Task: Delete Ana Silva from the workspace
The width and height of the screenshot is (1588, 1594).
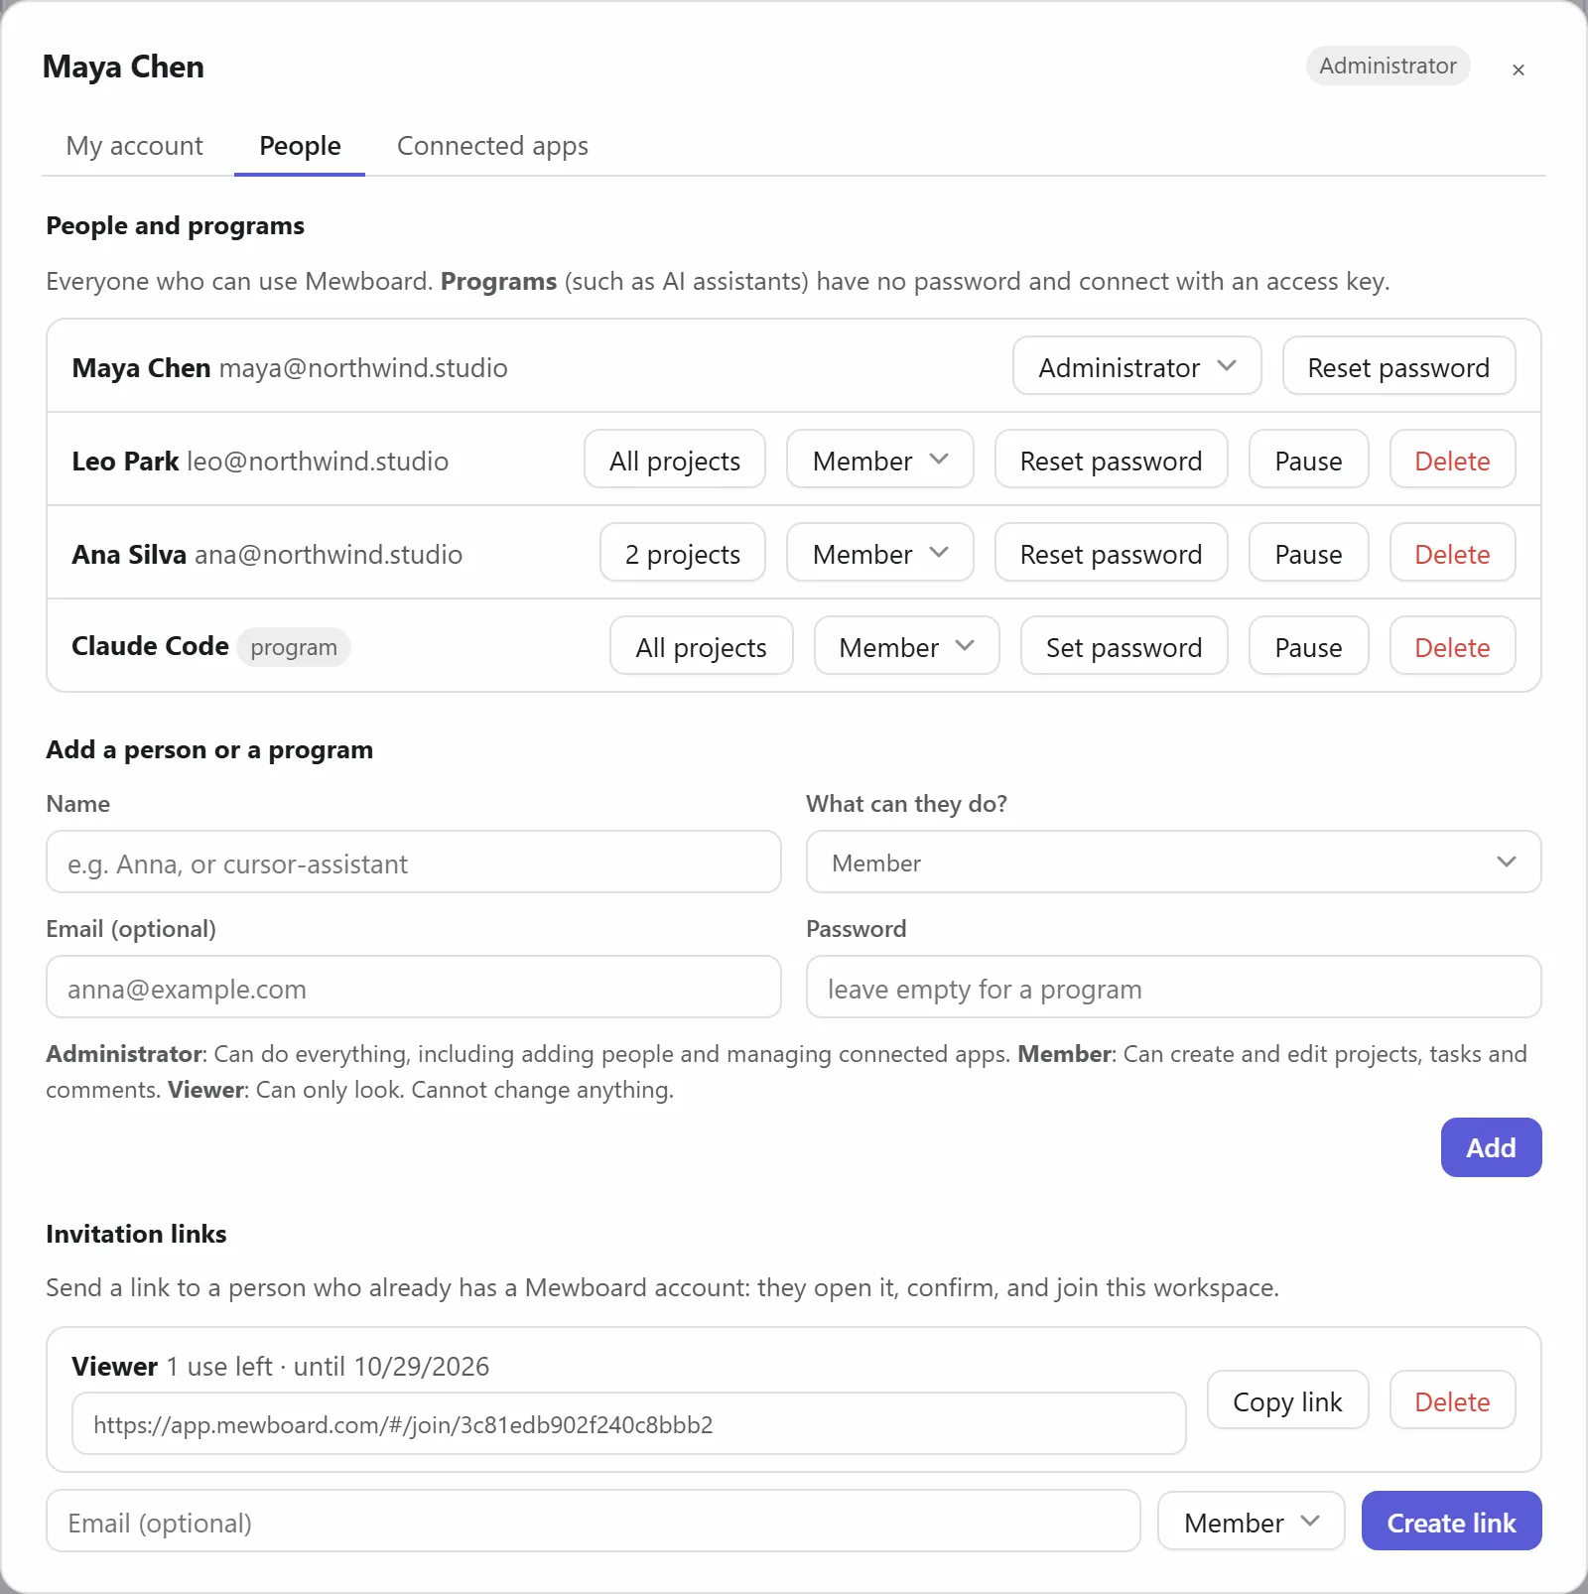Action: click(1452, 553)
